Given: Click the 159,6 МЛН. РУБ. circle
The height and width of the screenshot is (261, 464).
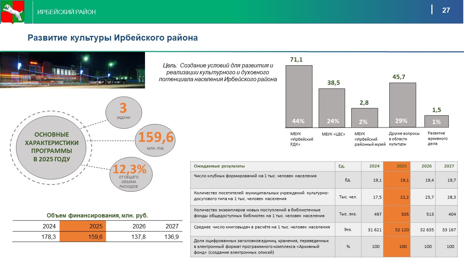Looking at the screenshot, I should point(156,140).
